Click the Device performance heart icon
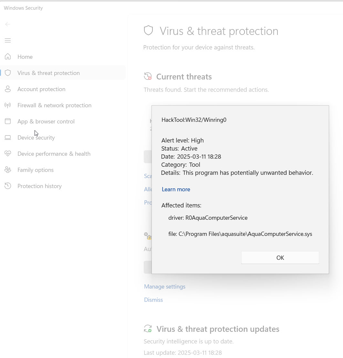The image size is (343, 358). point(8,154)
